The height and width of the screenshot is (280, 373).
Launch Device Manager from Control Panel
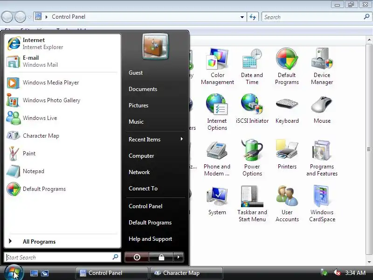322,66
